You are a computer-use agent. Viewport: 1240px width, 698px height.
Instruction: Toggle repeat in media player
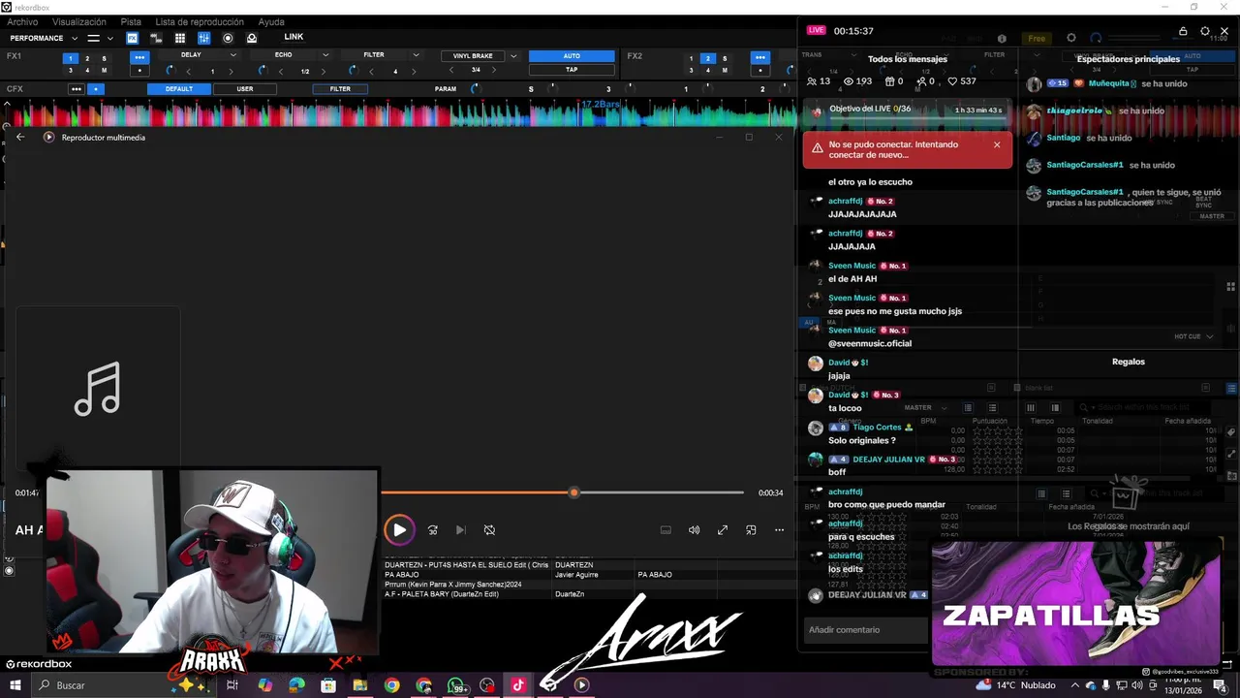click(489, 530)
